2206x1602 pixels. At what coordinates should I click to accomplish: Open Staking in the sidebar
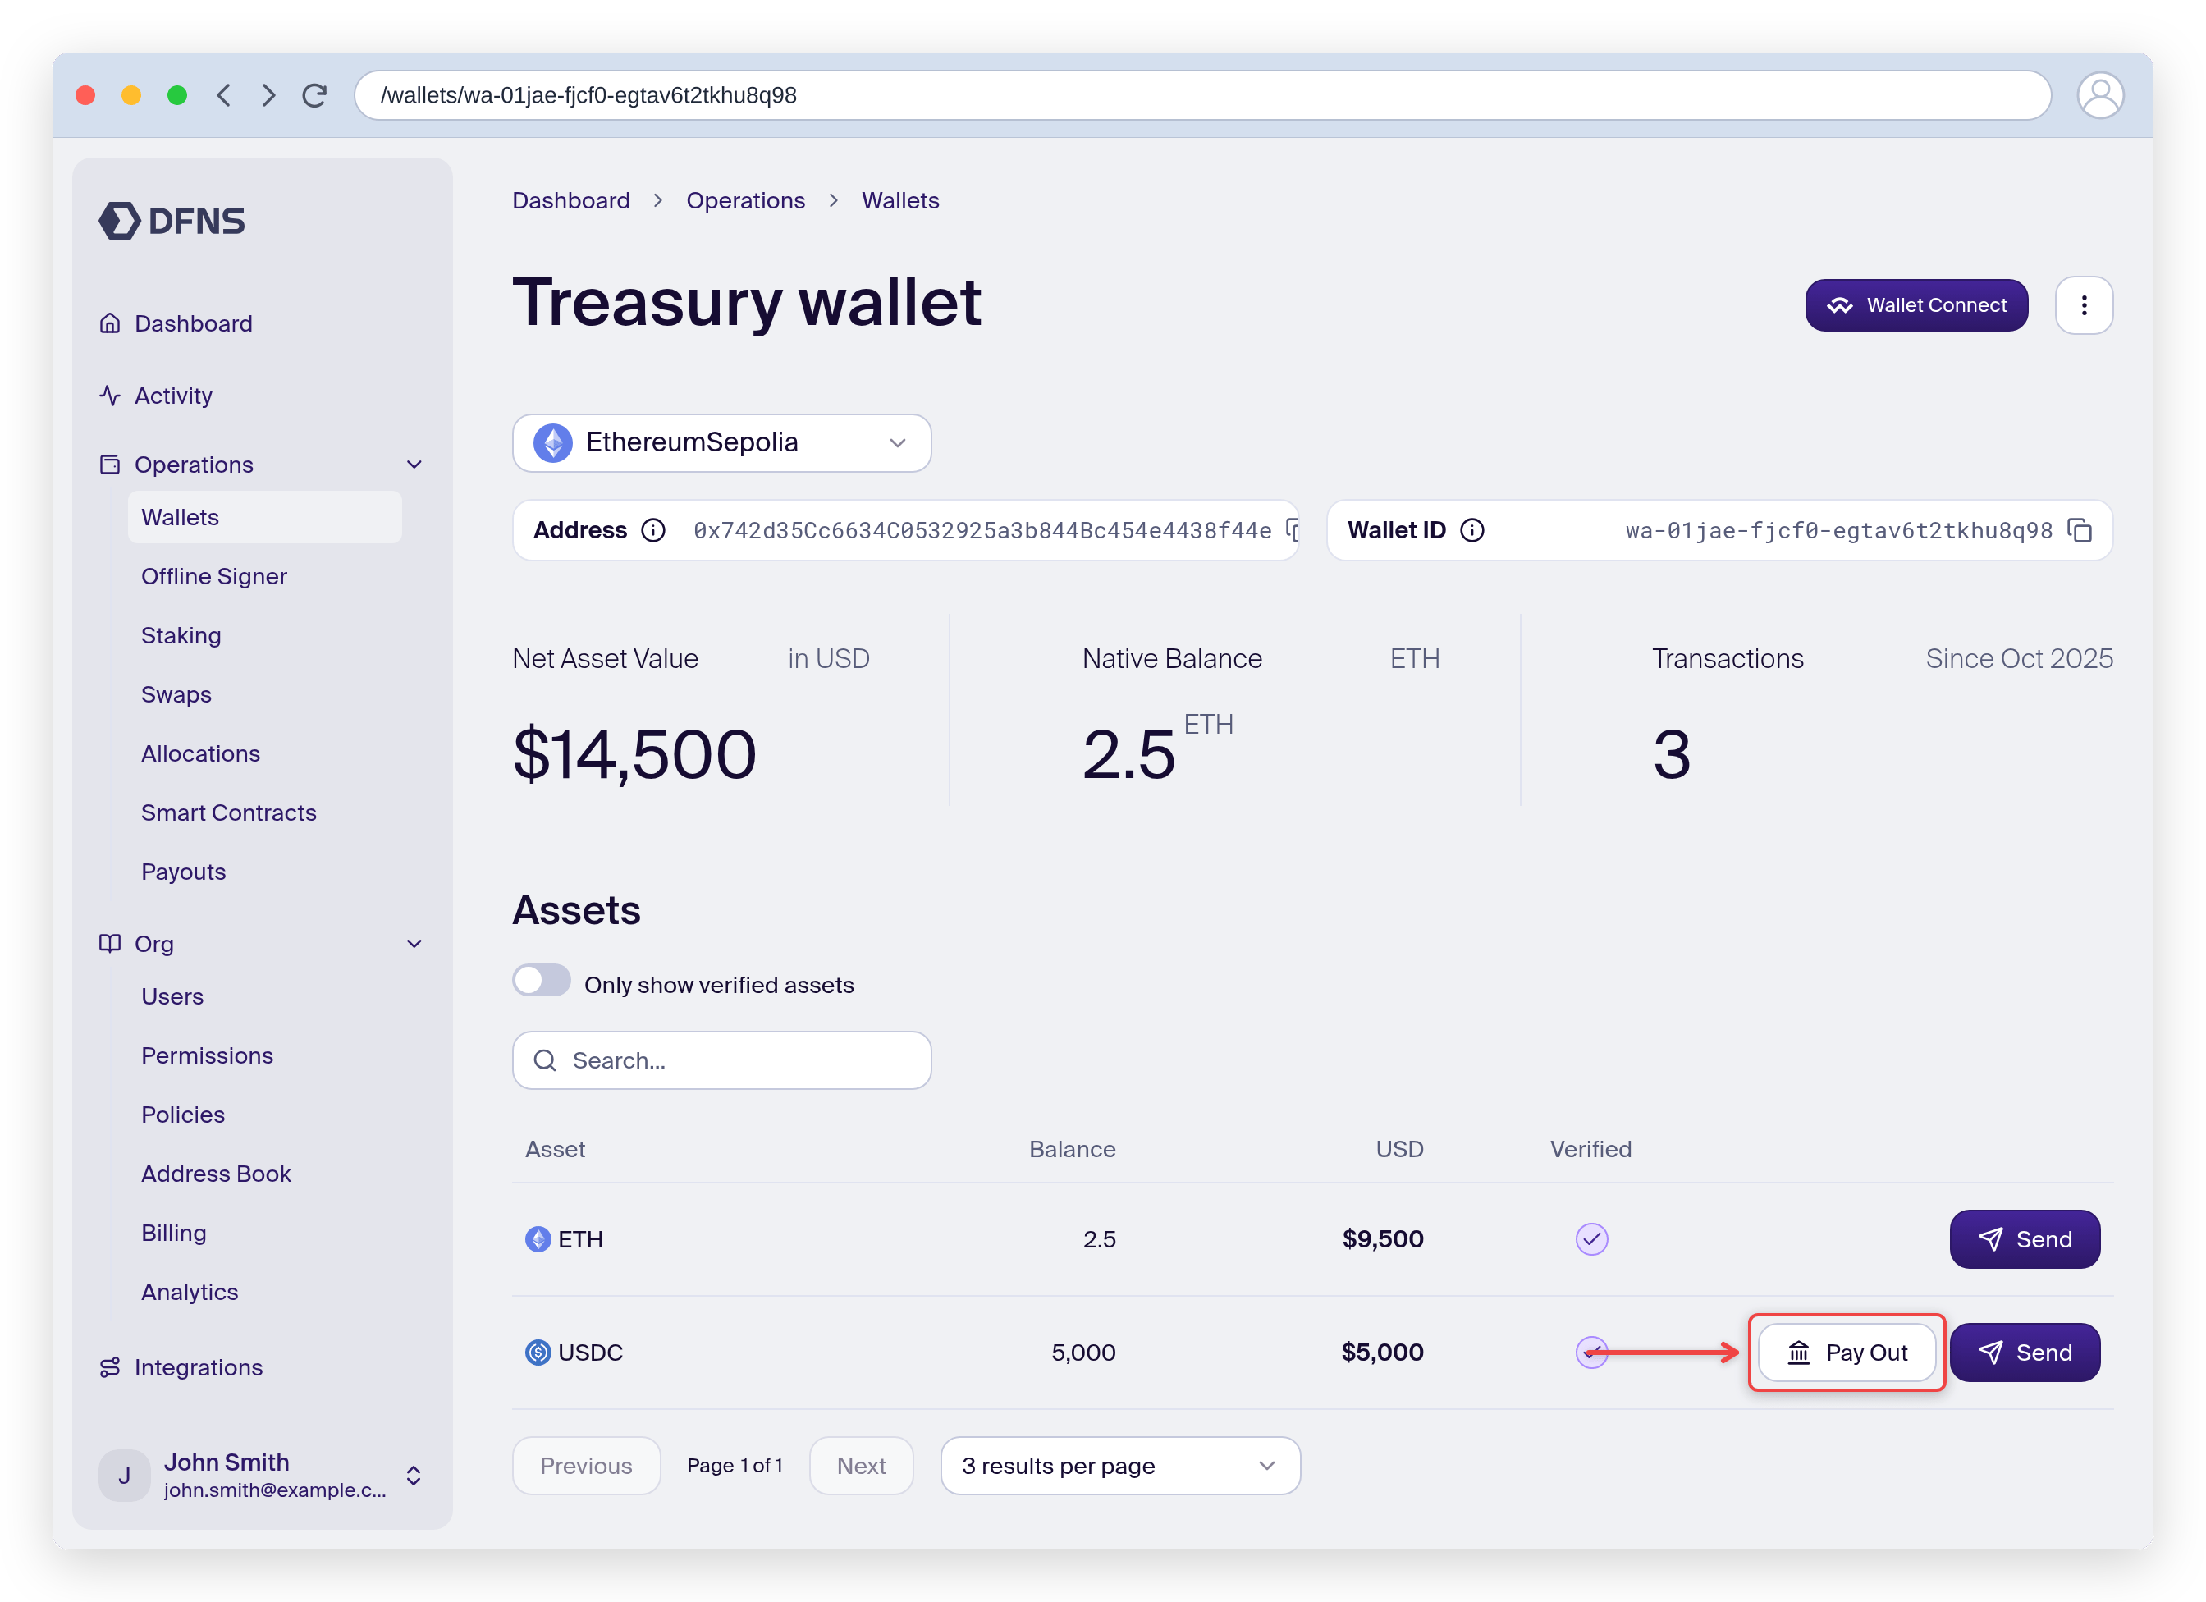(181, 636)
